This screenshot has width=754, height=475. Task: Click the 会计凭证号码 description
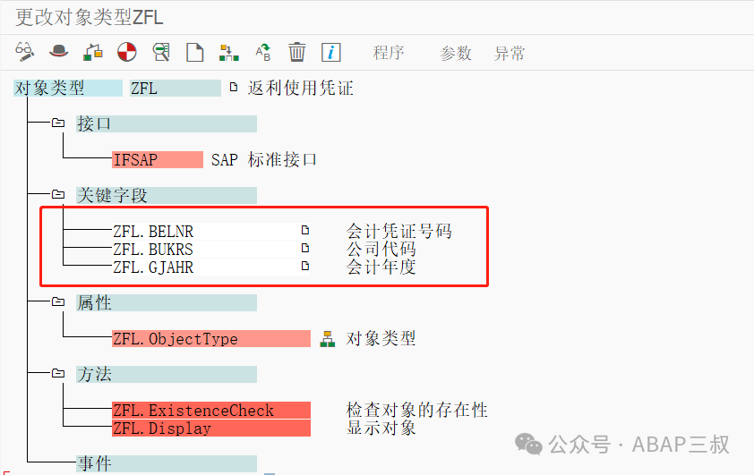point(399,231)
